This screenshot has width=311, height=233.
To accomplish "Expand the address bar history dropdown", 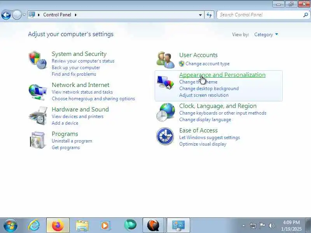I will (x=200, y=15).
